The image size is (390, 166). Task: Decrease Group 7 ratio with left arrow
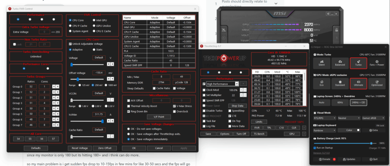pos(54,125)
